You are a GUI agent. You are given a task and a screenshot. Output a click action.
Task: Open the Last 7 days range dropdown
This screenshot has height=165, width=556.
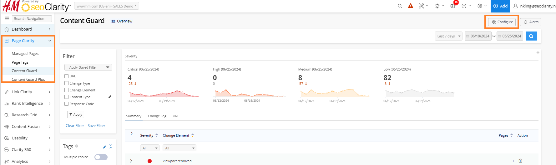pos(448,36)
